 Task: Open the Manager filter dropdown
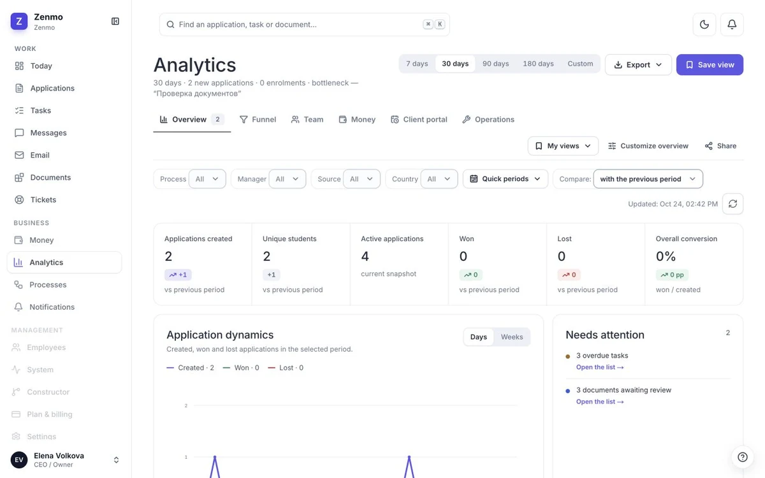288,179
